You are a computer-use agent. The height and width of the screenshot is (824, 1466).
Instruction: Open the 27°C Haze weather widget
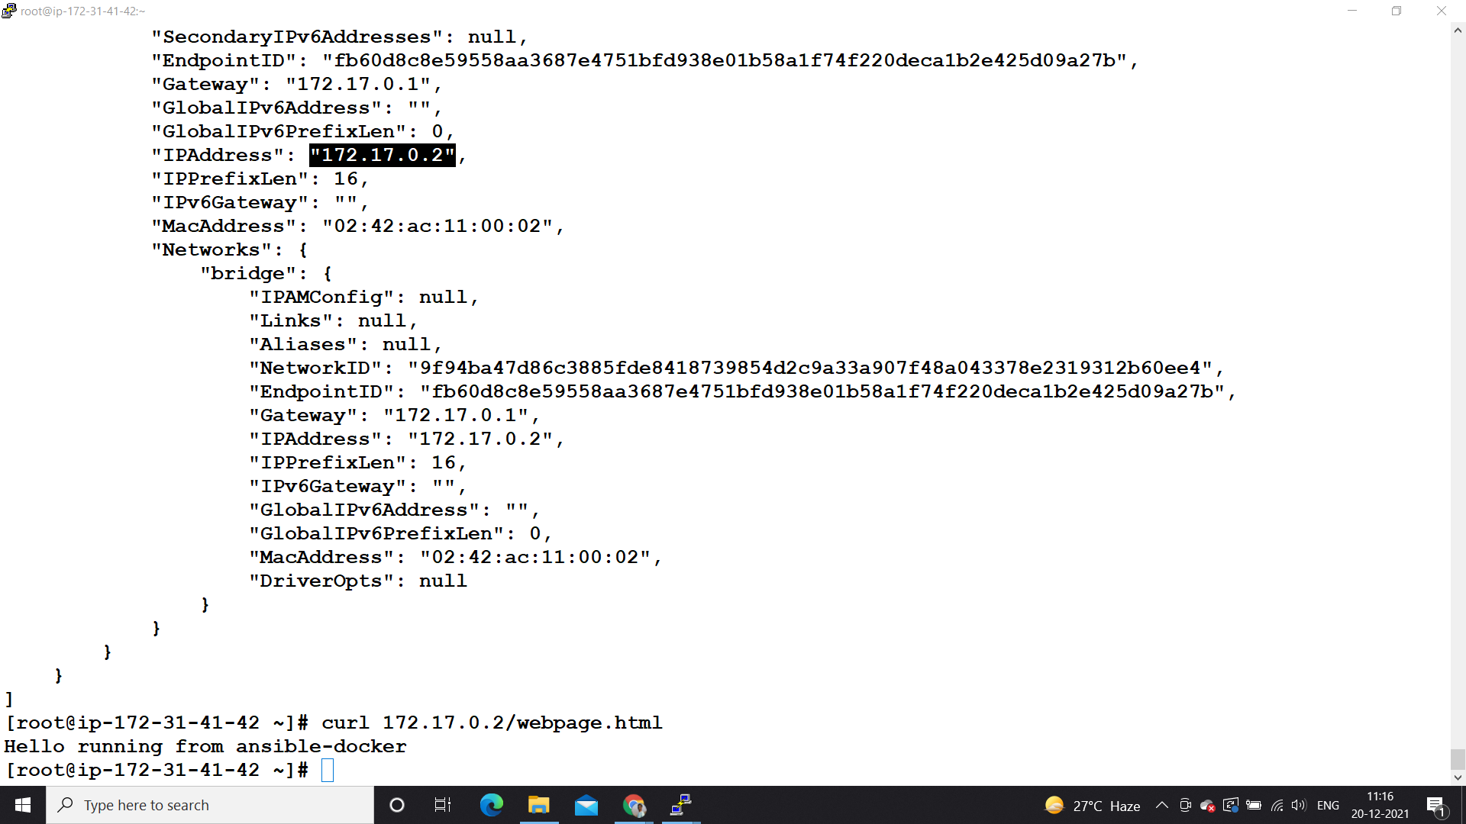point(1092,805)
